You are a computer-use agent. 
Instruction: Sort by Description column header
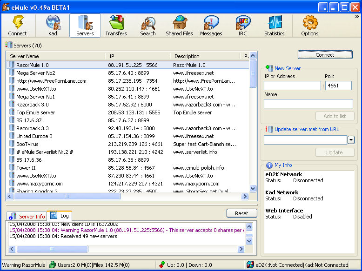(x=205, y=56)
